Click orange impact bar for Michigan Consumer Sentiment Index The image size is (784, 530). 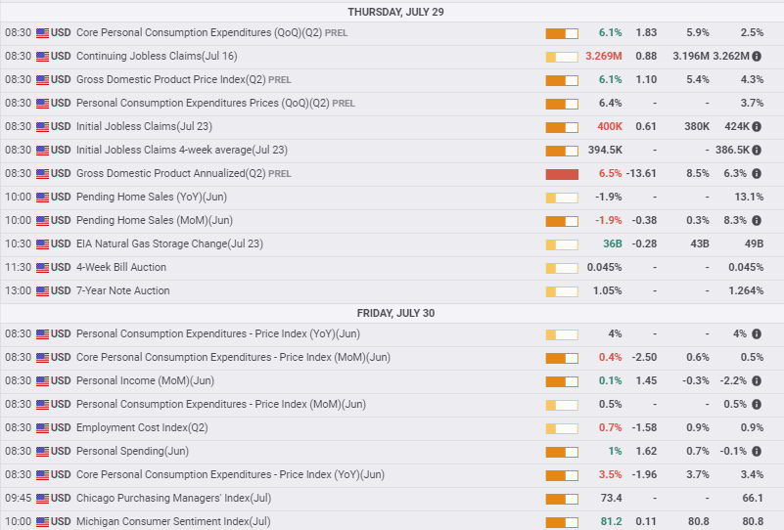coord(562,522)
